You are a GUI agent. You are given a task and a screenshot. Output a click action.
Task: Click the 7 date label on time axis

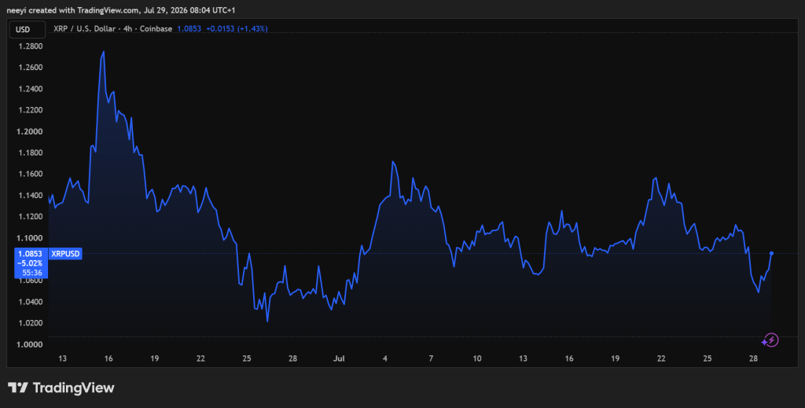coord(431,358)
